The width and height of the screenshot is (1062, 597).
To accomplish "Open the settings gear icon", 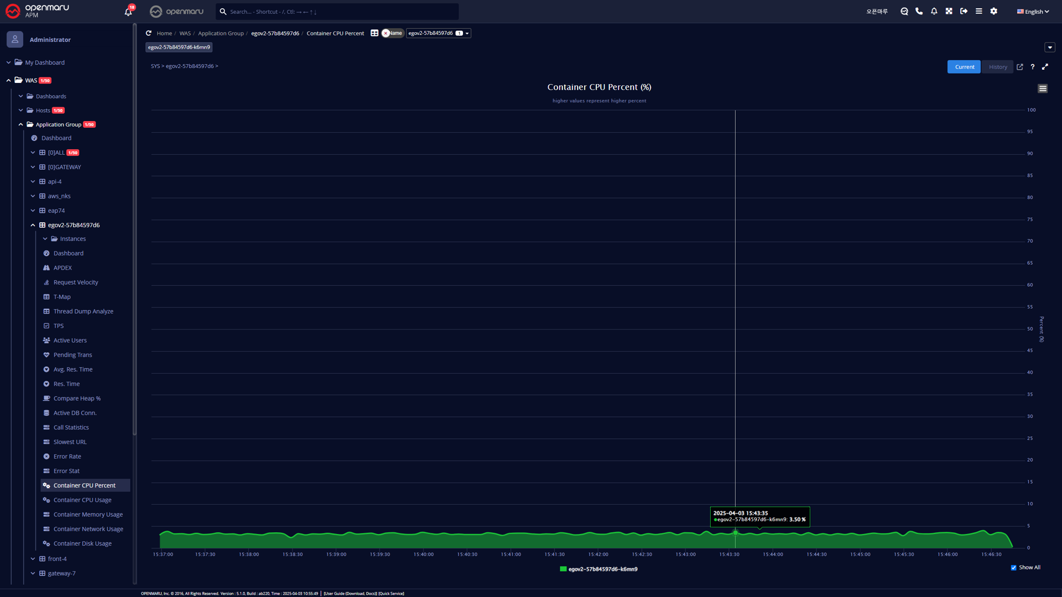I will [x=994, y=11].
